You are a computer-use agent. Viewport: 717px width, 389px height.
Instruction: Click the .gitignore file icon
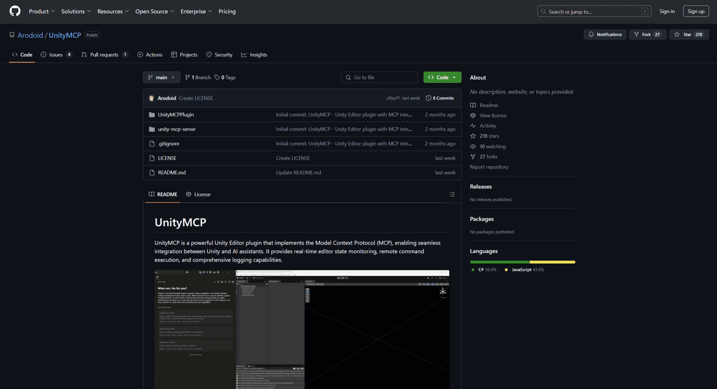[x=152, y=144]
